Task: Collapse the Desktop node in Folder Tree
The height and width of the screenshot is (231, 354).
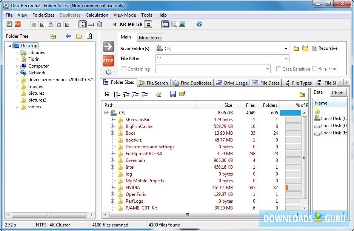Action: [x=9, y=45]
